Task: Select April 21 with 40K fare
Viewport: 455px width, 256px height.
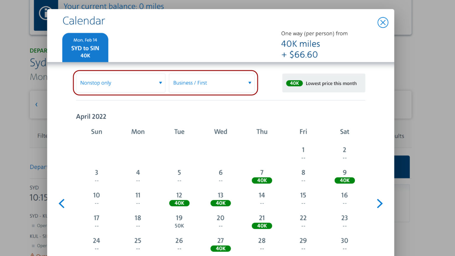Action: click(x=262, y=226)
